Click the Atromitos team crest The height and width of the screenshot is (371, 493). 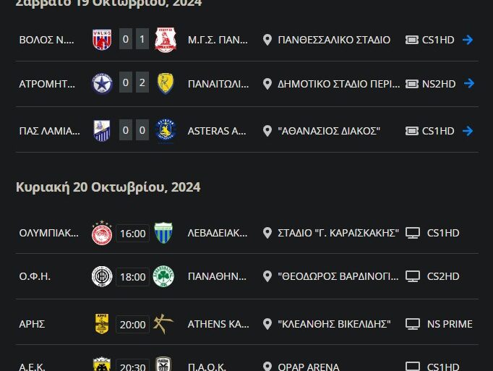click(102, 84)
